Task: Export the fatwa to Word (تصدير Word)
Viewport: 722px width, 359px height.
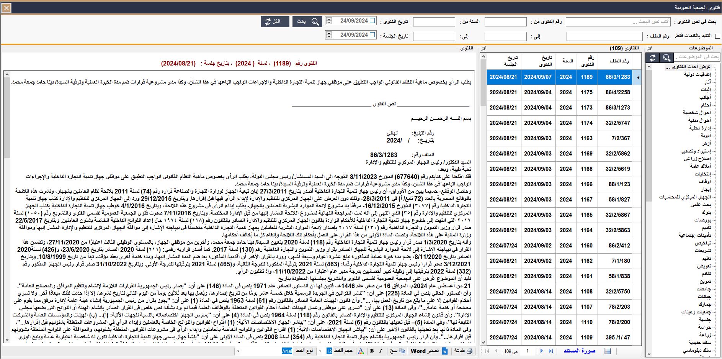Action: coord(429,351)
